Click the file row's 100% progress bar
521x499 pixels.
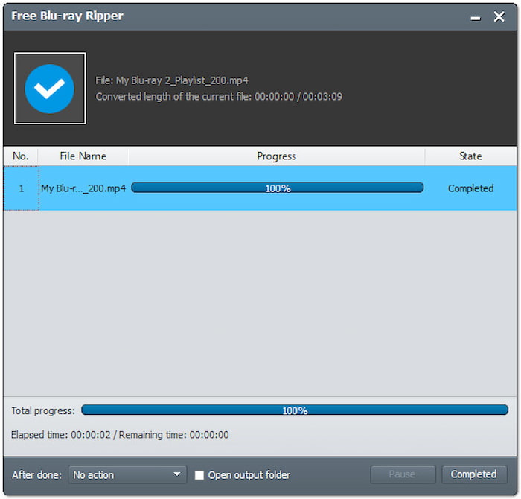tap(277, 188)
